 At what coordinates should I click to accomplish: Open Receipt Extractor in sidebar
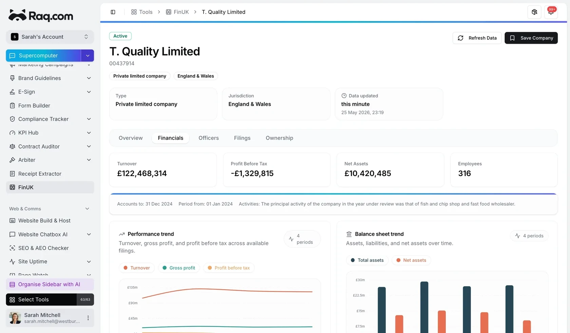(x=50, y=174)
